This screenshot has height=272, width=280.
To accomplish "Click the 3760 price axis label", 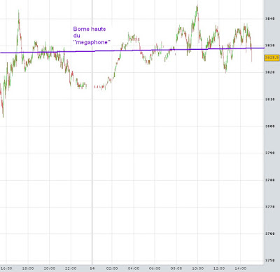I will (x=270, y=233).
